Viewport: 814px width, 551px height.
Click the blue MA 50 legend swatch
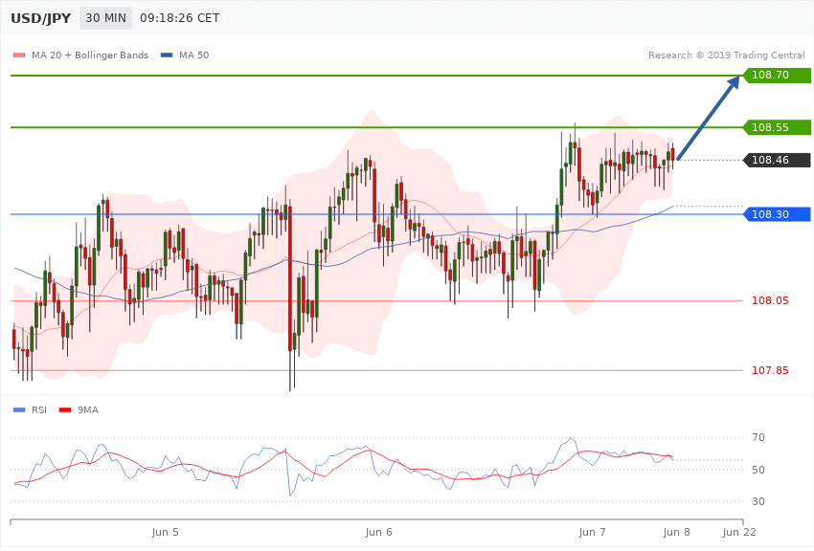pos(167,55)
